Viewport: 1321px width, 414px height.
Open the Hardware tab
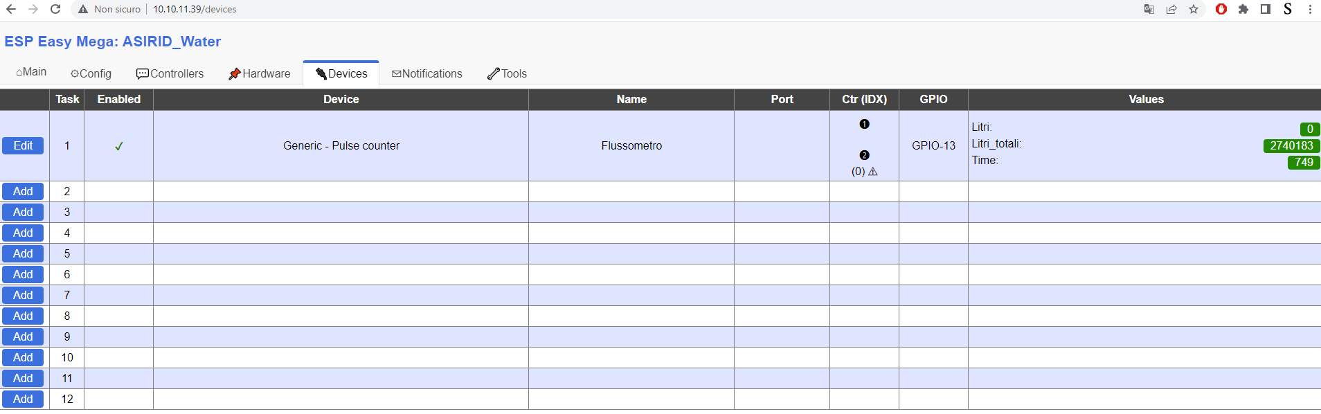point(260,73)
